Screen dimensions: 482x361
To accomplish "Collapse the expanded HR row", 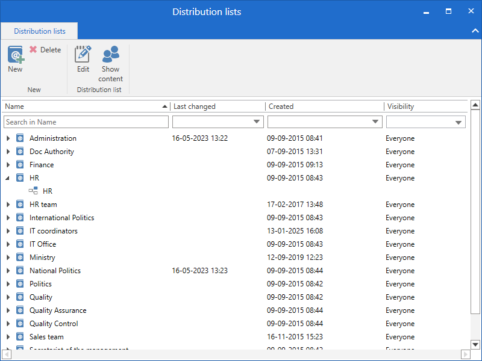I will [x=8, y=178].
